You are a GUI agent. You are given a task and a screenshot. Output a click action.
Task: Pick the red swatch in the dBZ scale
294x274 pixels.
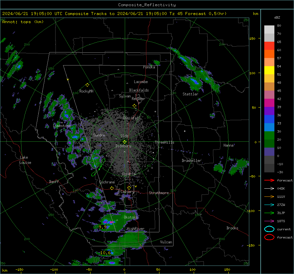coord(269,46)
